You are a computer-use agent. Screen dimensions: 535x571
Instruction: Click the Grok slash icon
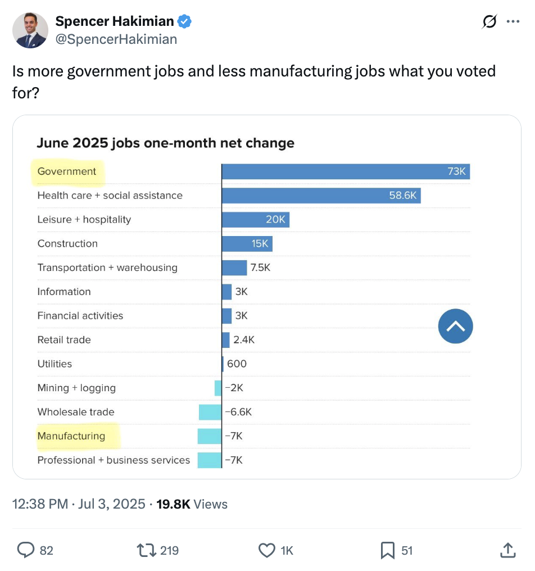pos(489,21)
